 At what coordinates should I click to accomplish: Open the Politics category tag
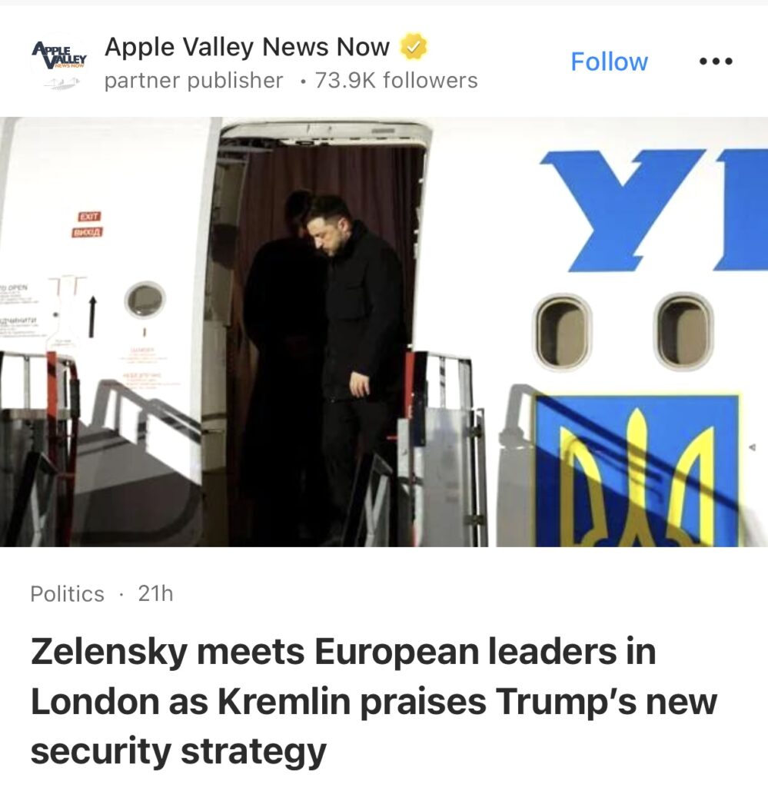point(67,594)
